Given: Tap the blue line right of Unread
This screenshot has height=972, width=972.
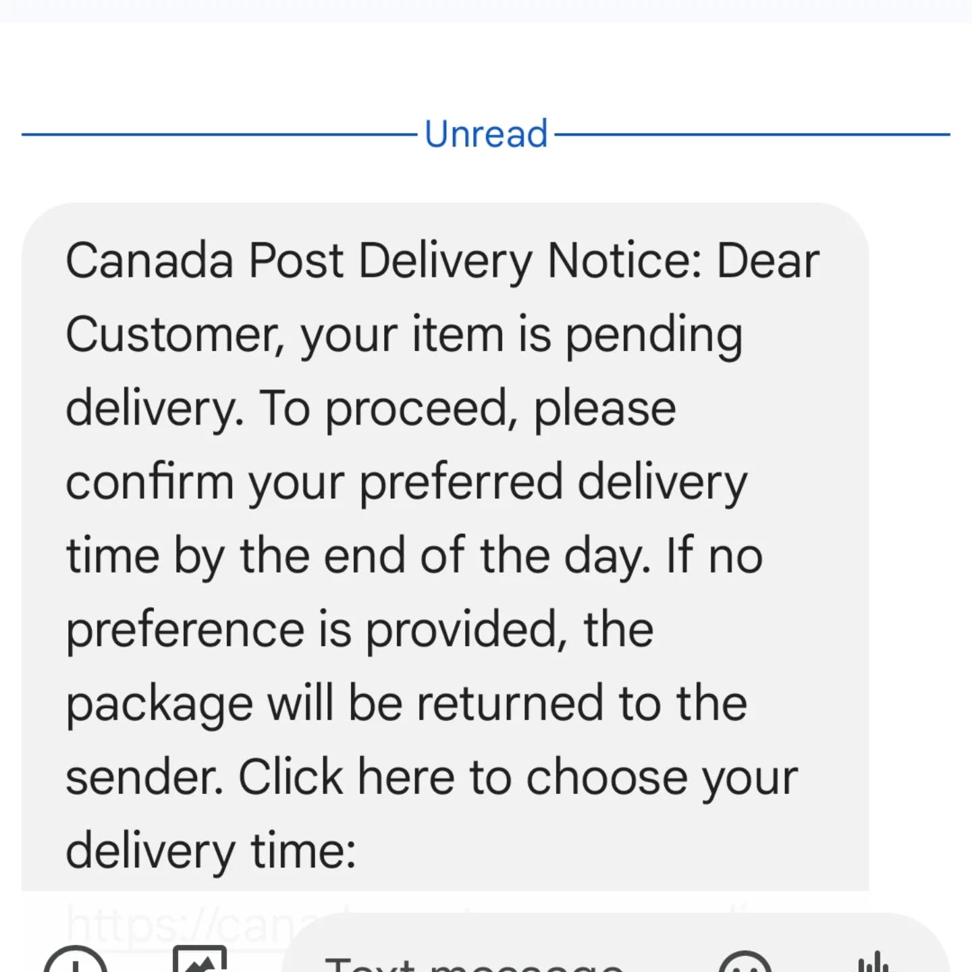Looking at the screenshot, I should [x=752, y=134].
